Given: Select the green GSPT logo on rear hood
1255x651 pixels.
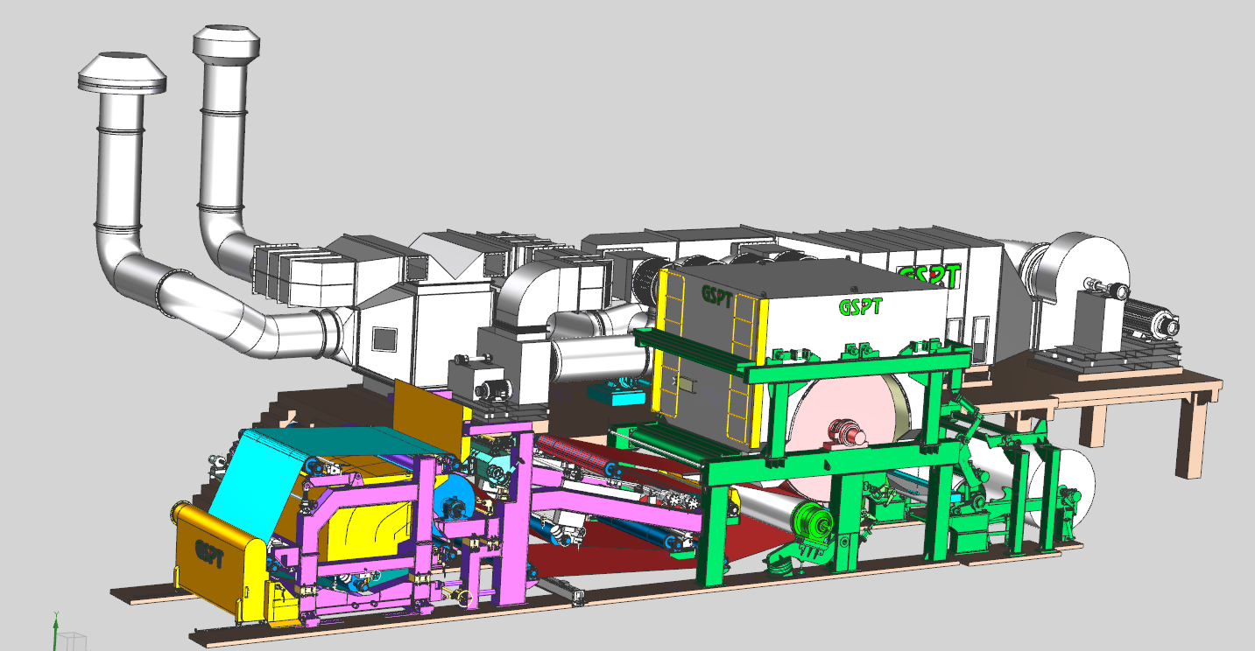Looking at the screenshot, I should click(928, 275).
